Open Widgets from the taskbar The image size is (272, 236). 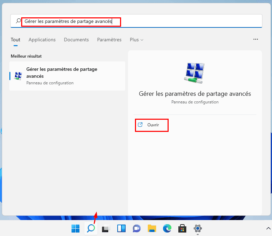coord(121,228)
